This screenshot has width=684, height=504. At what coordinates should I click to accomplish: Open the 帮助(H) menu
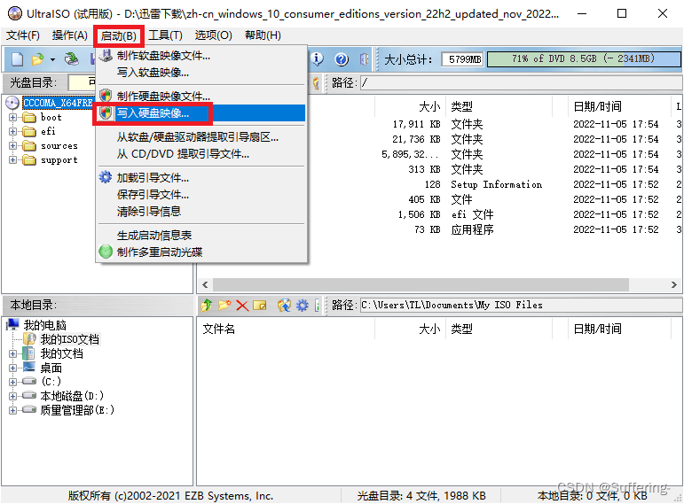click(x=263, y=35)
